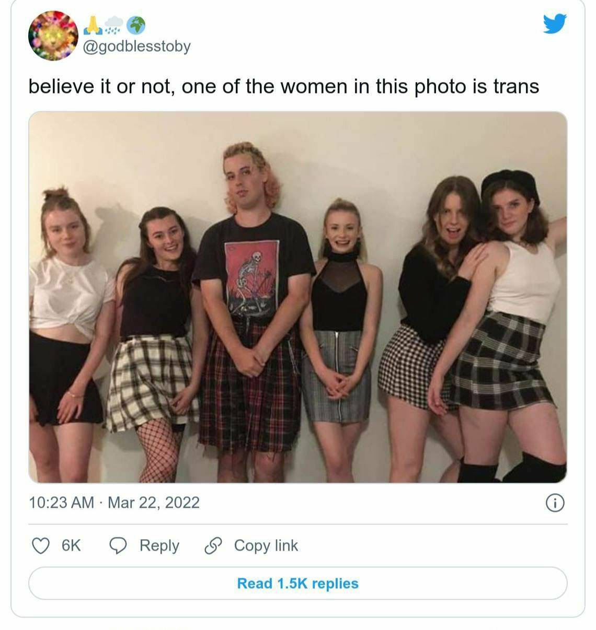Screen dimensions: 596x630
Task: Open the poster's profile avatar
Action: tap(53, 36)
